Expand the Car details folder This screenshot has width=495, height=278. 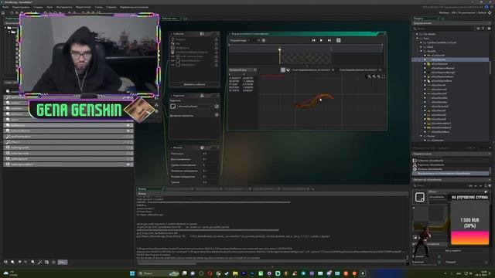coord(417,34)
